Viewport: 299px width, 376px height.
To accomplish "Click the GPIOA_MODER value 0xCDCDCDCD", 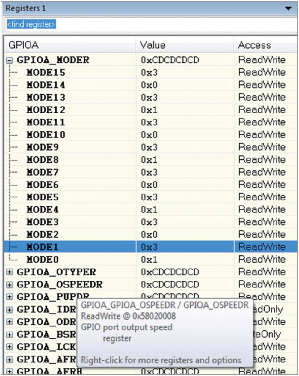I will pyautogui.click(x=170, y=60).
